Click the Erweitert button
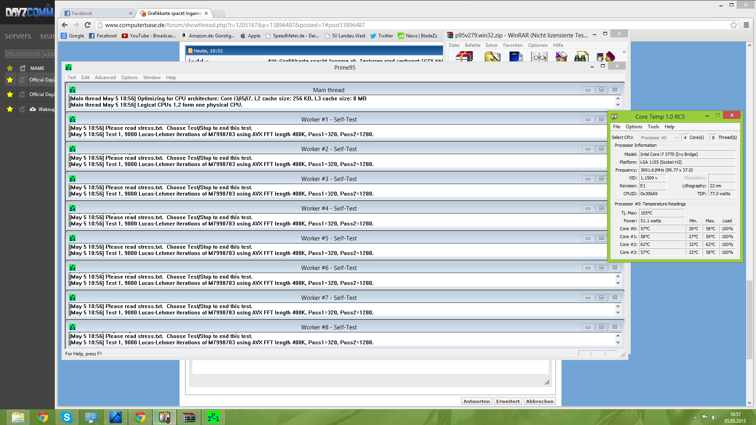 (x=508, y=401)
